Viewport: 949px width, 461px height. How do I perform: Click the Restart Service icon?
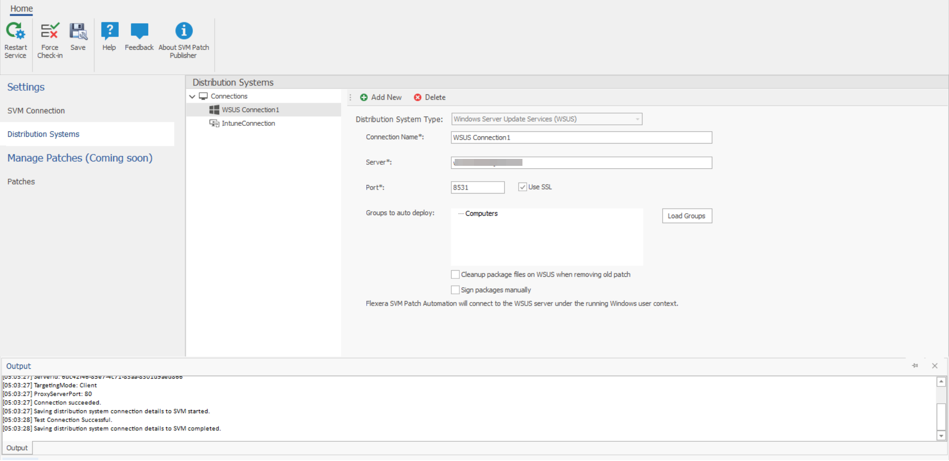coord(15,31)
